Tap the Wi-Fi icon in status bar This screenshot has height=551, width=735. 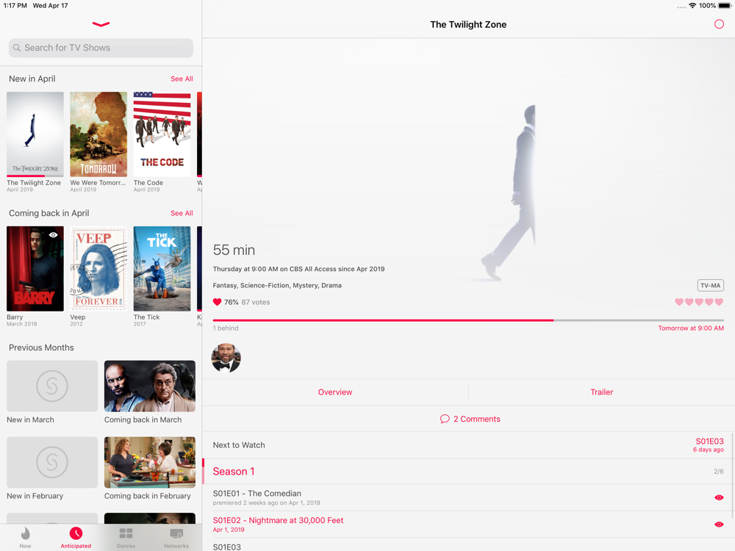click(692, 6)
